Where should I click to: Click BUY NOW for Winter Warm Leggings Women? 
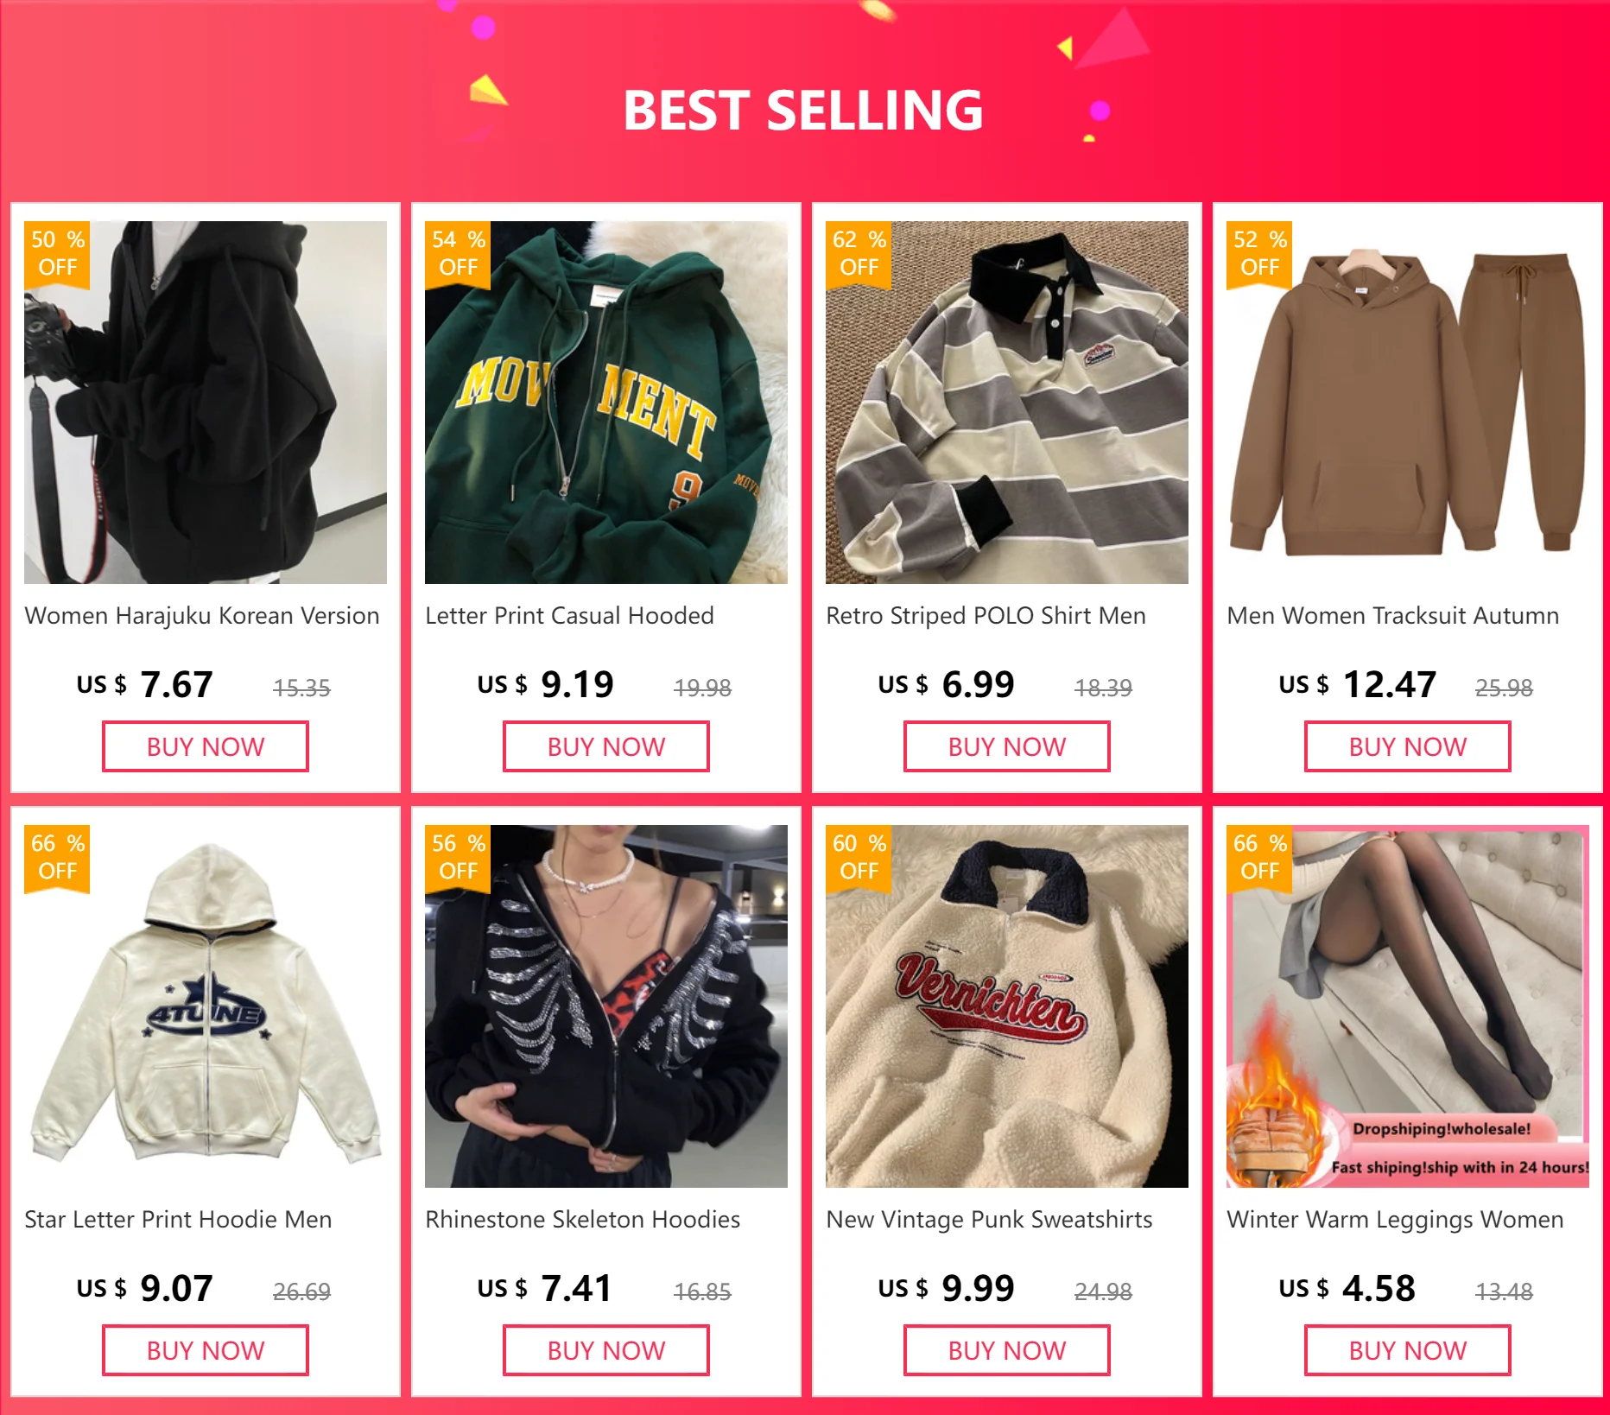pyautogui.click(x=1408, y=1350)
